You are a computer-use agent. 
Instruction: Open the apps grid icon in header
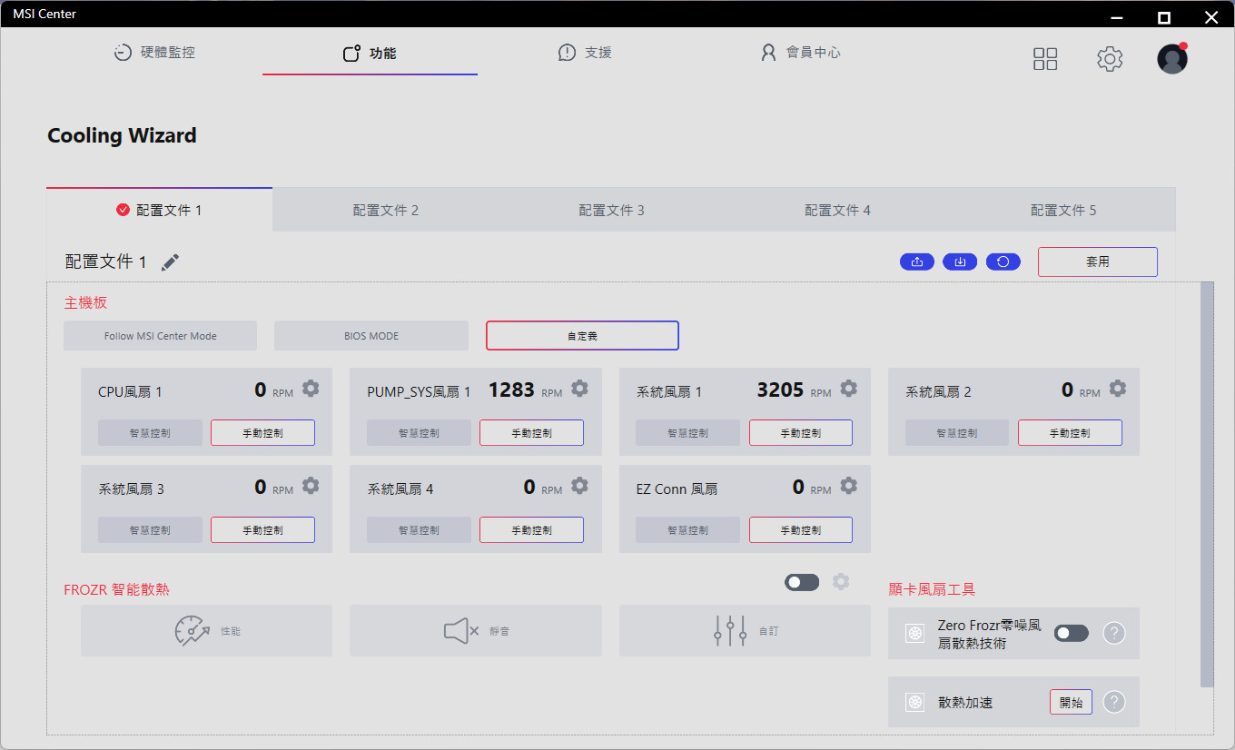(1045, 59)
